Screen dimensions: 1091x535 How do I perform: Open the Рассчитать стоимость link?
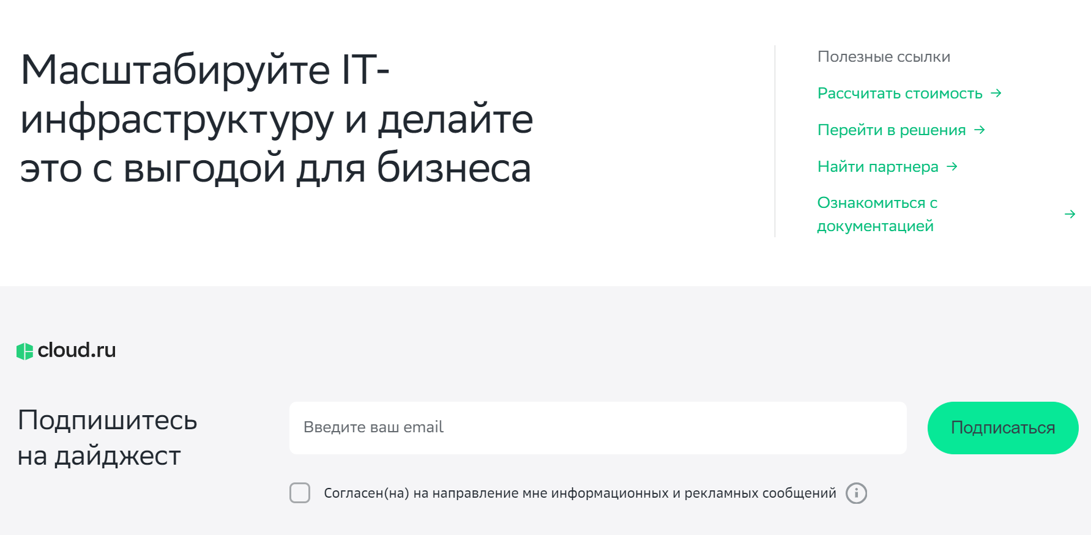[x=900, y=93]
